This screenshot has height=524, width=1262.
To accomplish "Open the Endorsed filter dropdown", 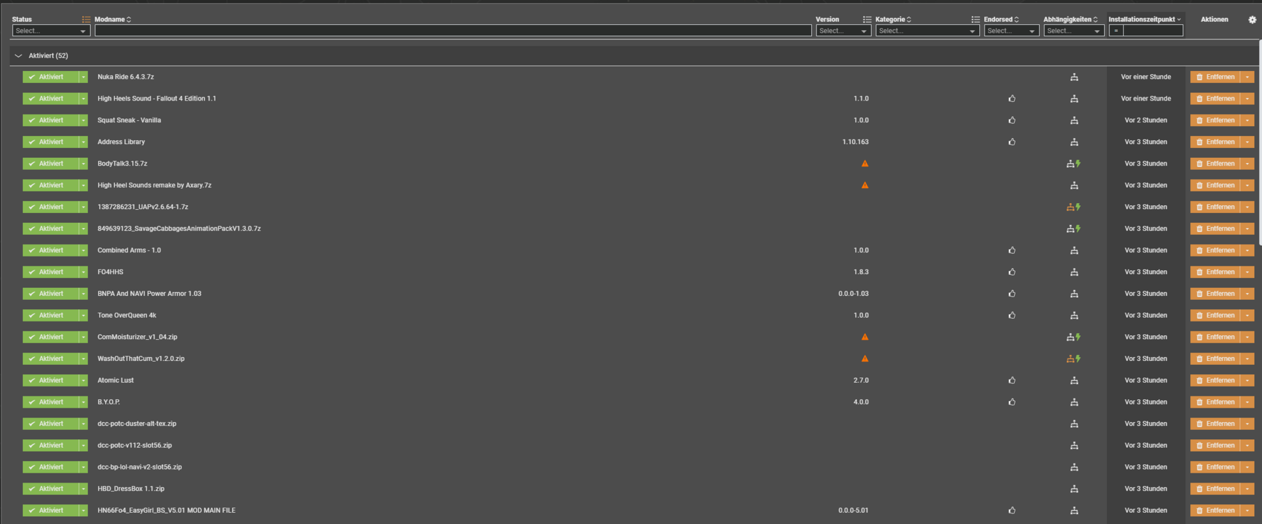I will [1012, 31].
